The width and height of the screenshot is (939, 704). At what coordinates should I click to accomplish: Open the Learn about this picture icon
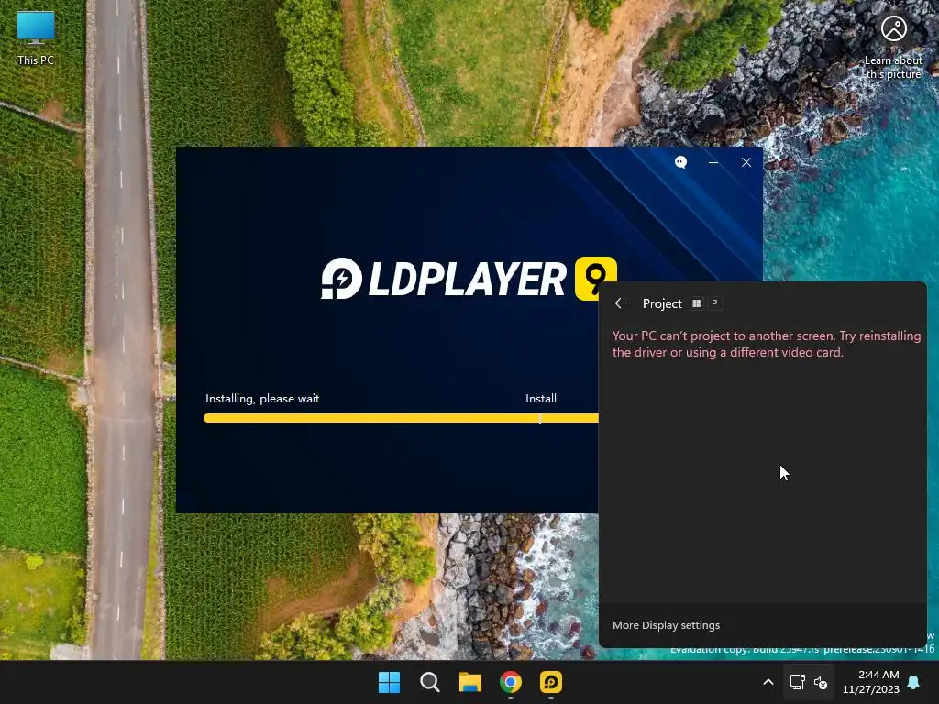[893, 47]
